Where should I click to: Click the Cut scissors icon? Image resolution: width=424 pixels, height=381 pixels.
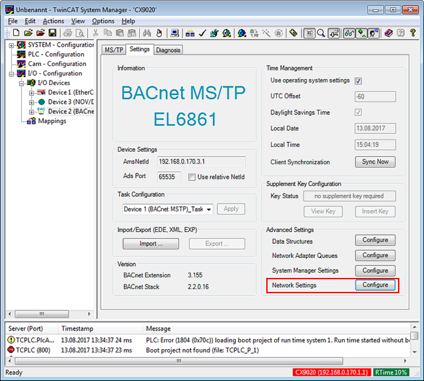point(95,33)
